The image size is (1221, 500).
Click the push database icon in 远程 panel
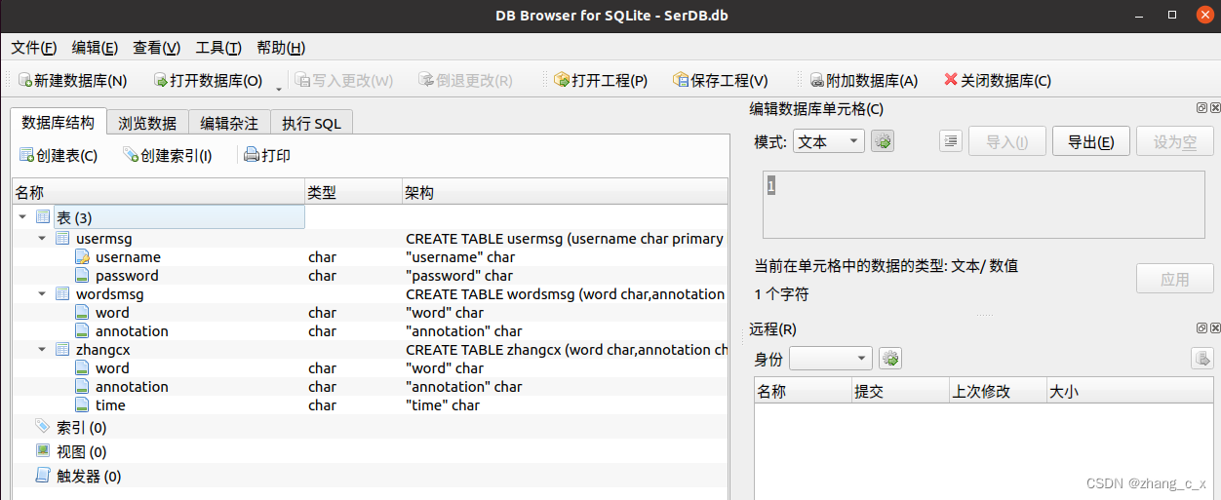(1202, 359)
